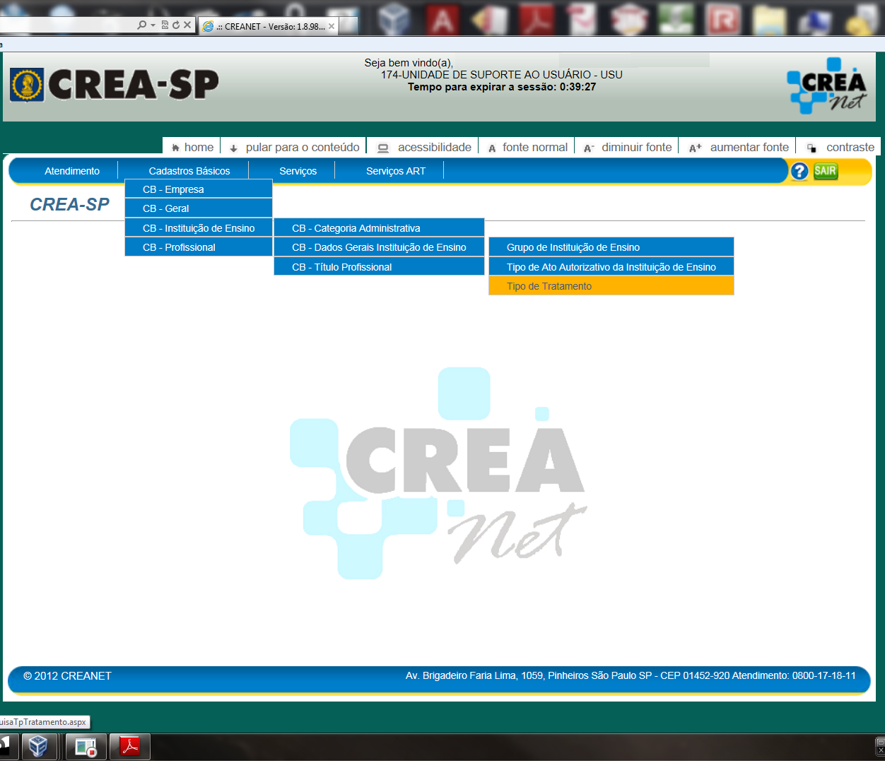Click the address bar search dropdown arrow

pyautogui.click(x=153, y=25)
